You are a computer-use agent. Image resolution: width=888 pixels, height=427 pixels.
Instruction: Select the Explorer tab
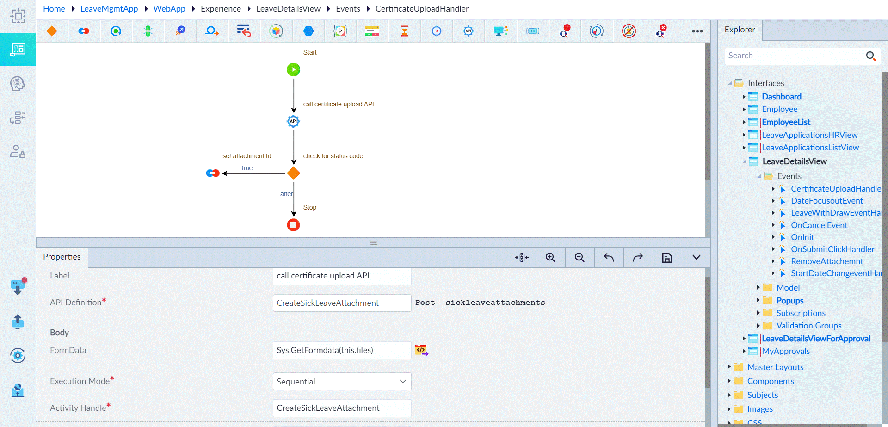(x=740, y=30)
